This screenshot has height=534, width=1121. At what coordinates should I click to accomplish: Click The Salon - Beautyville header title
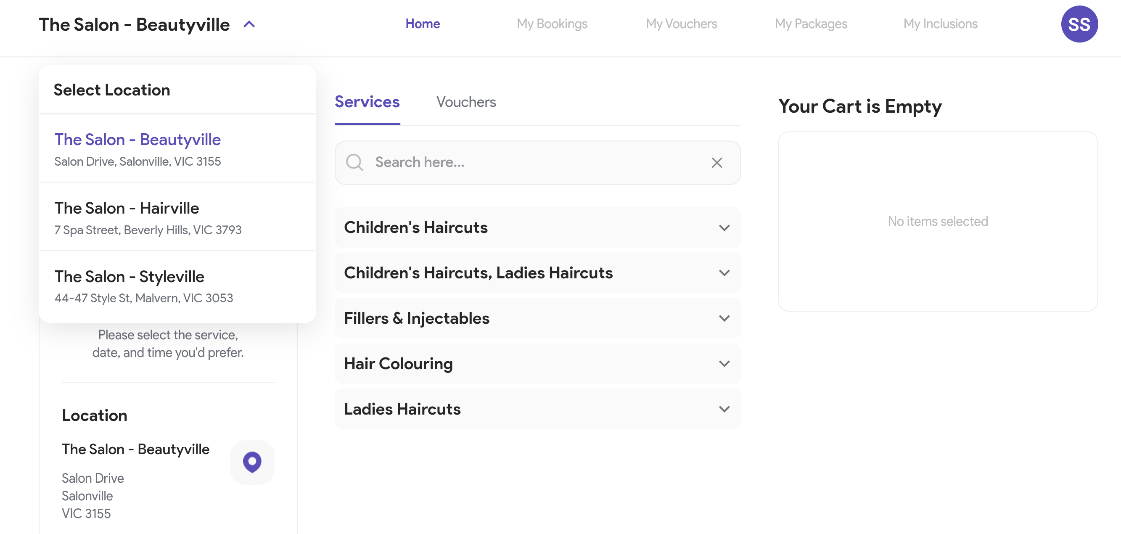tap(134, 24)
